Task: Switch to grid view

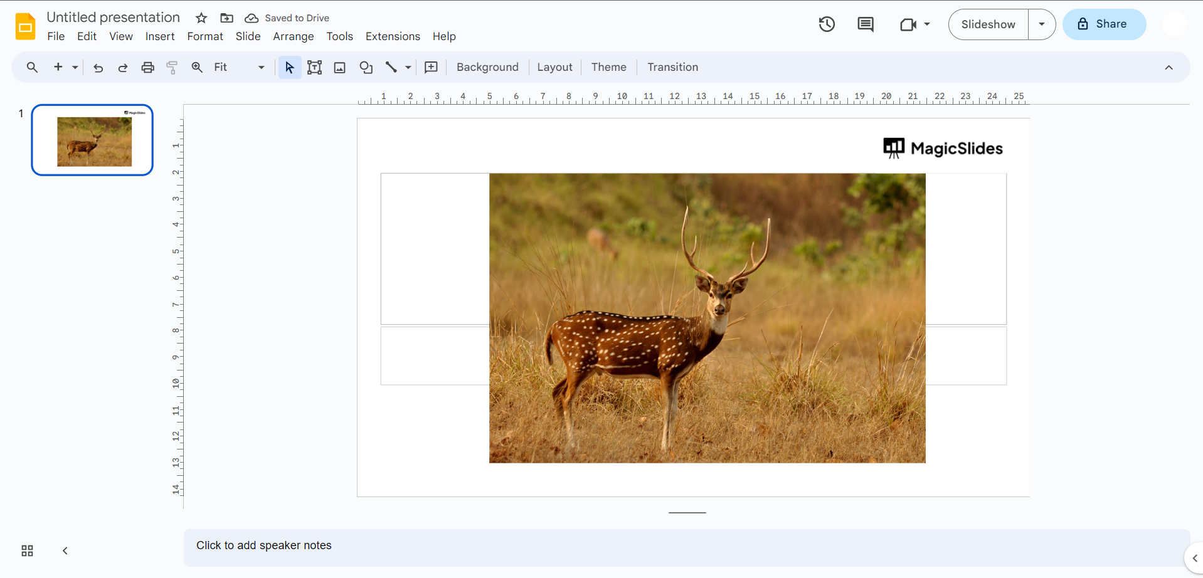Action: [x=27, y=550]
